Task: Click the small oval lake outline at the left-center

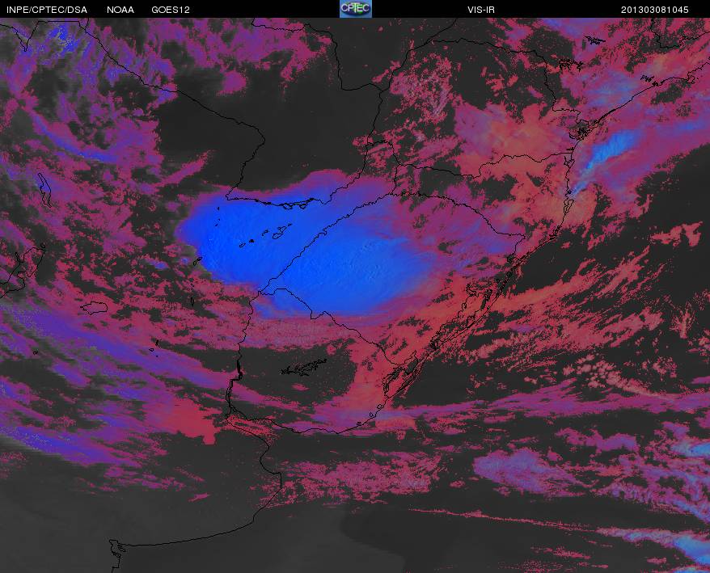Action: (x=94, y=308)
